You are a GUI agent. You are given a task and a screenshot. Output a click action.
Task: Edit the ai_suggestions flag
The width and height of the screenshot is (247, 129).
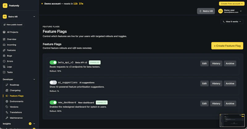click(204, 84)
